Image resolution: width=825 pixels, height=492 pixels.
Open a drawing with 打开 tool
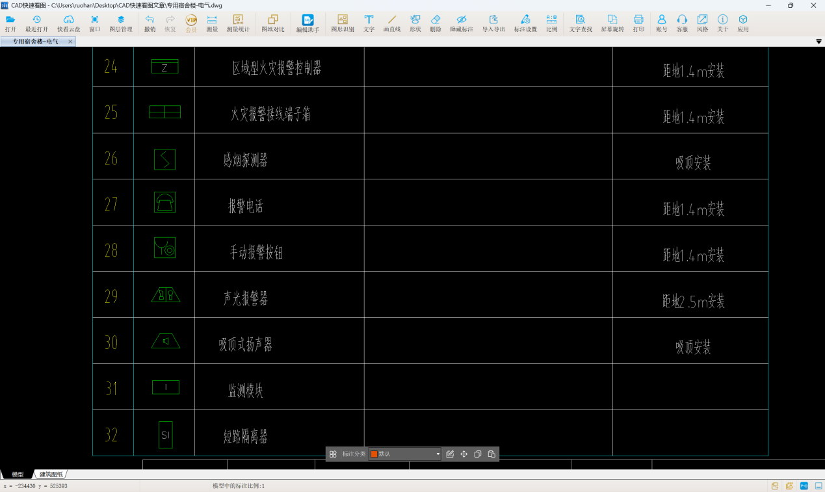[10, 23]
